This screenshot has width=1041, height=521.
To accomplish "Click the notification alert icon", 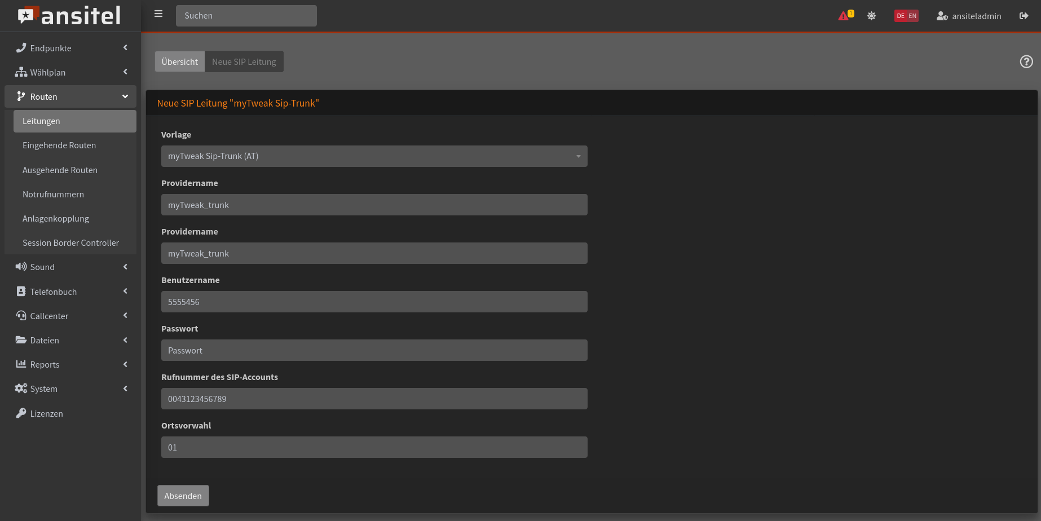I will (845, 15).
